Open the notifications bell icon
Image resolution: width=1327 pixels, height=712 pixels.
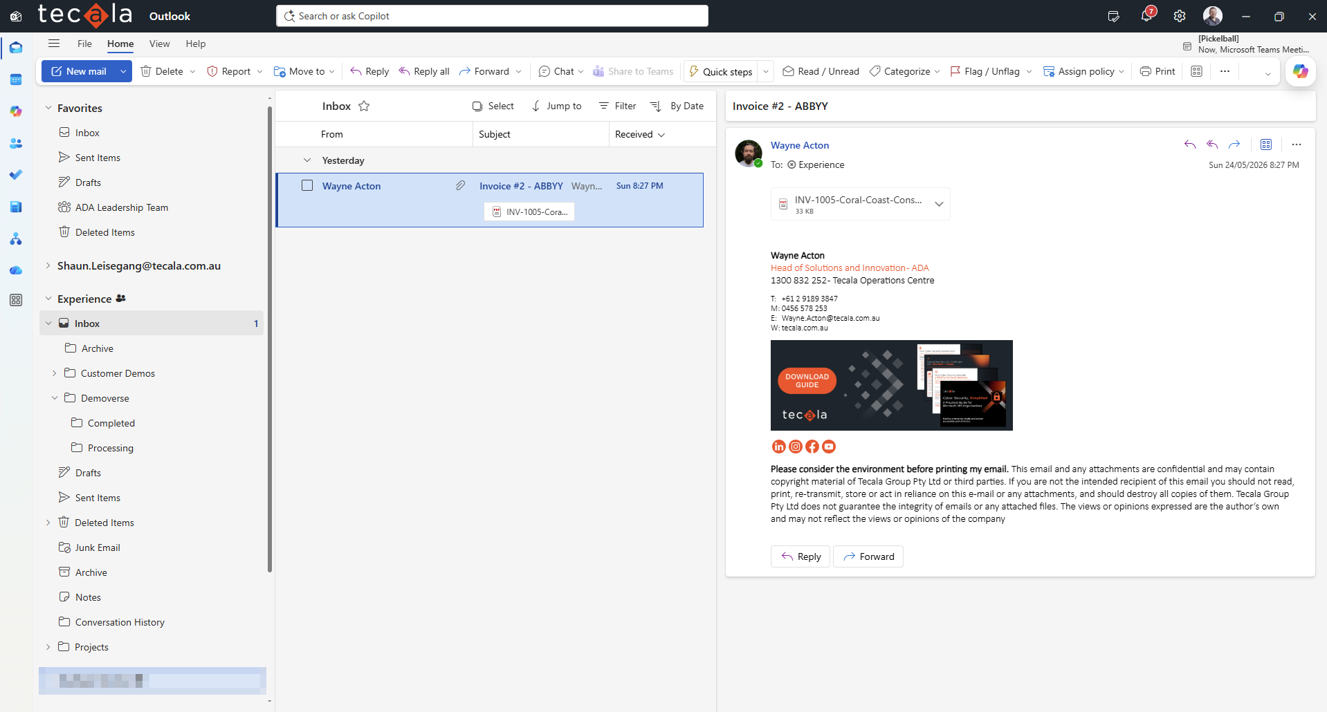click(x=1146, y=16)
